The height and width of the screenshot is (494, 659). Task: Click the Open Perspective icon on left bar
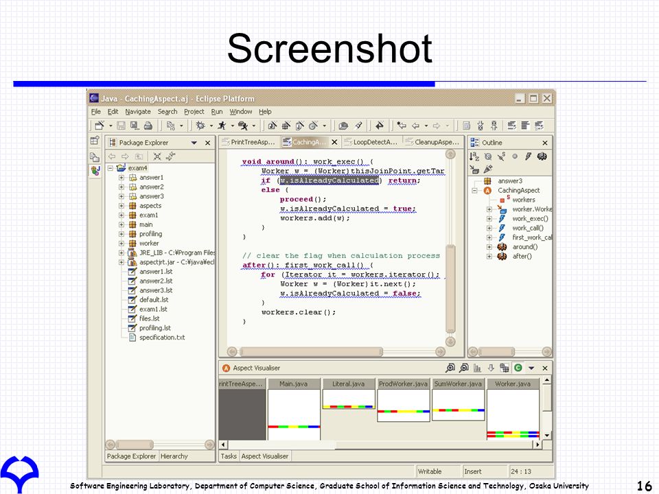pos(95,140)
